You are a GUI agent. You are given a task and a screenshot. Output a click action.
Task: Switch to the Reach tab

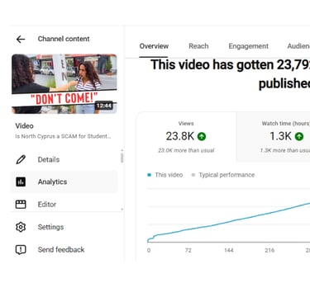point(198,46)
